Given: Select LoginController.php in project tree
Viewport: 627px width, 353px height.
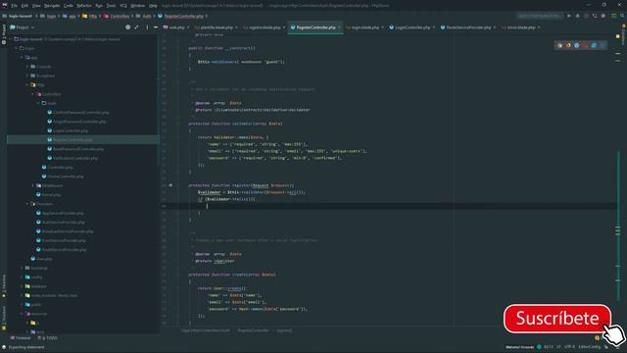Looking at the screenshot, I should 68,130.
